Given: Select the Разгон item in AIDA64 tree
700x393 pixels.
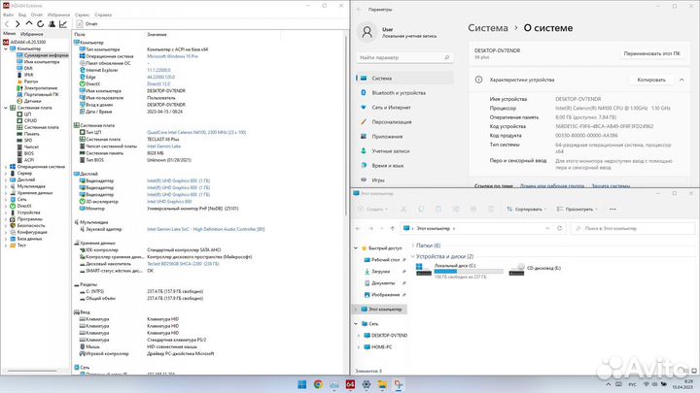Looking at the screenshot, I should coord(27,82).
